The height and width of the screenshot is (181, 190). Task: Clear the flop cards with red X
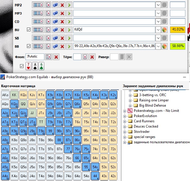tap(56, 57)
